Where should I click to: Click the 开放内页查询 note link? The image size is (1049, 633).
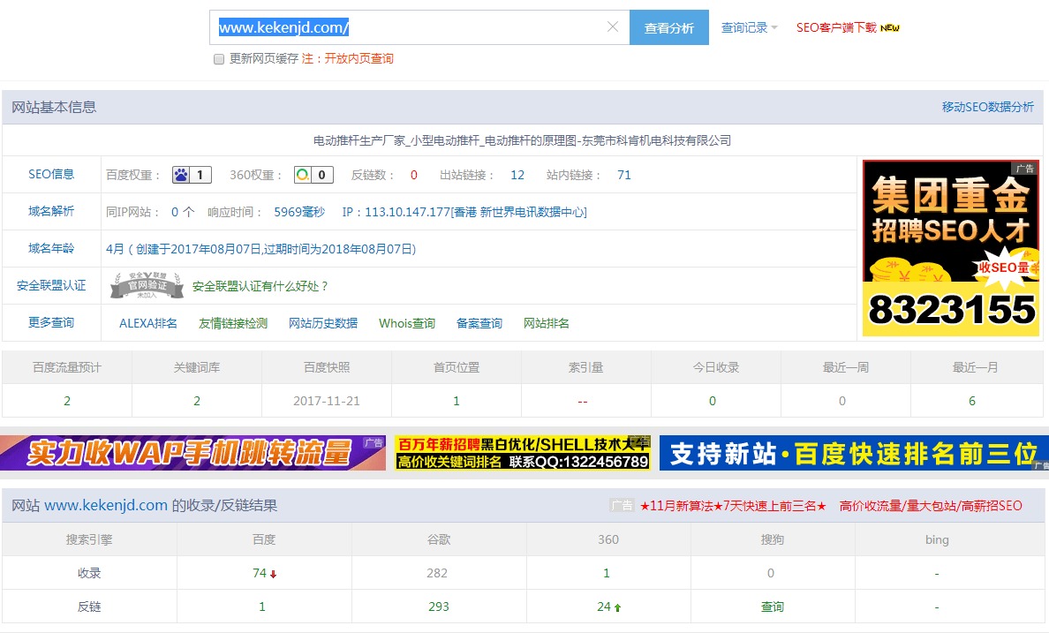click(359, 59)
